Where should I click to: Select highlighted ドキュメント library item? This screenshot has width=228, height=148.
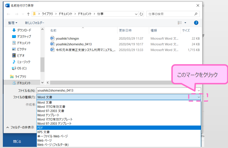click(22, 83)
